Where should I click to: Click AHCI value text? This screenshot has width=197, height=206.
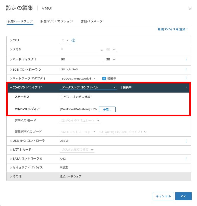point(63,159)
